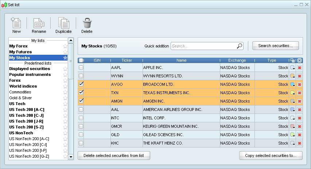Duplicate the selected list

[x=63, y=26]
